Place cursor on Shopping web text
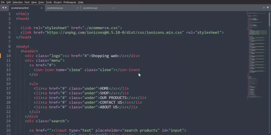The width and height of the screenshot is (271, 135). pyautogui.click(x=104, y=56)
